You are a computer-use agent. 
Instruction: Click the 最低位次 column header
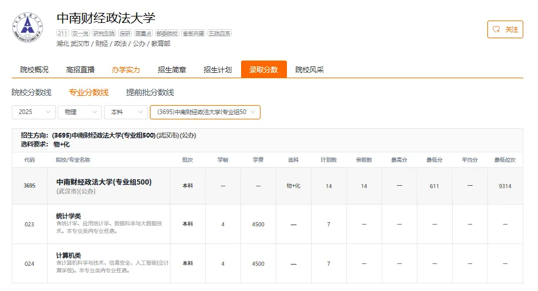(505, 160)
